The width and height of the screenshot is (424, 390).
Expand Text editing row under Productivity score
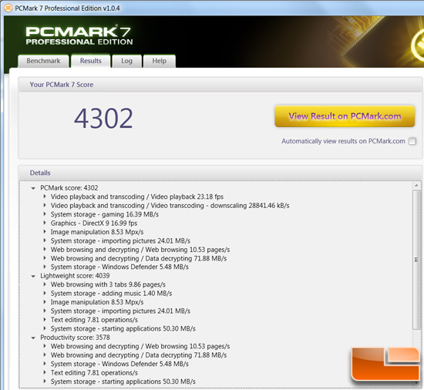45,372
